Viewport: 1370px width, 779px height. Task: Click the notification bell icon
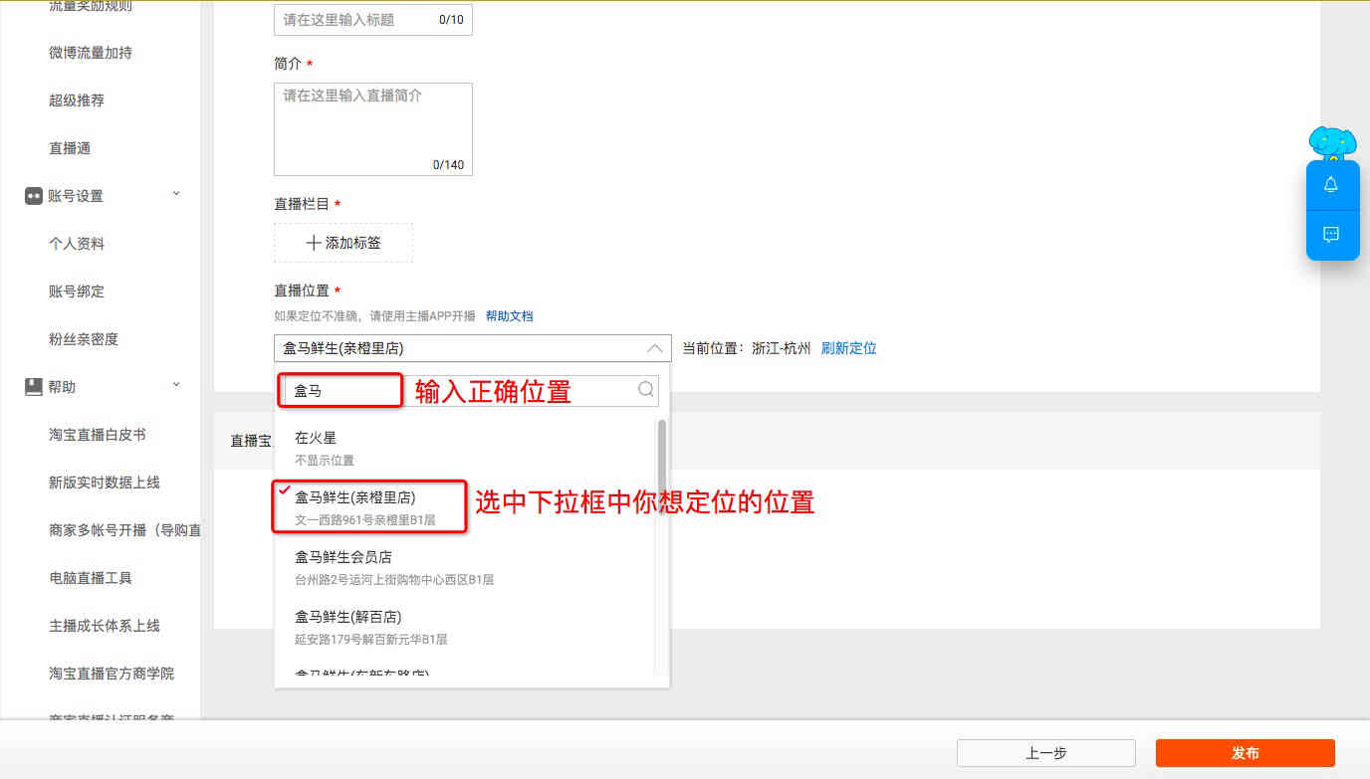tap(1331, 185)
